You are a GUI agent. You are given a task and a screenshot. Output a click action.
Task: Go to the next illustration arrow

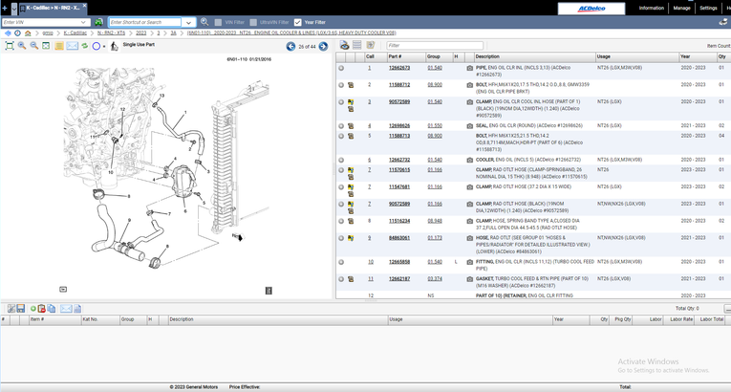click(323, 46)
